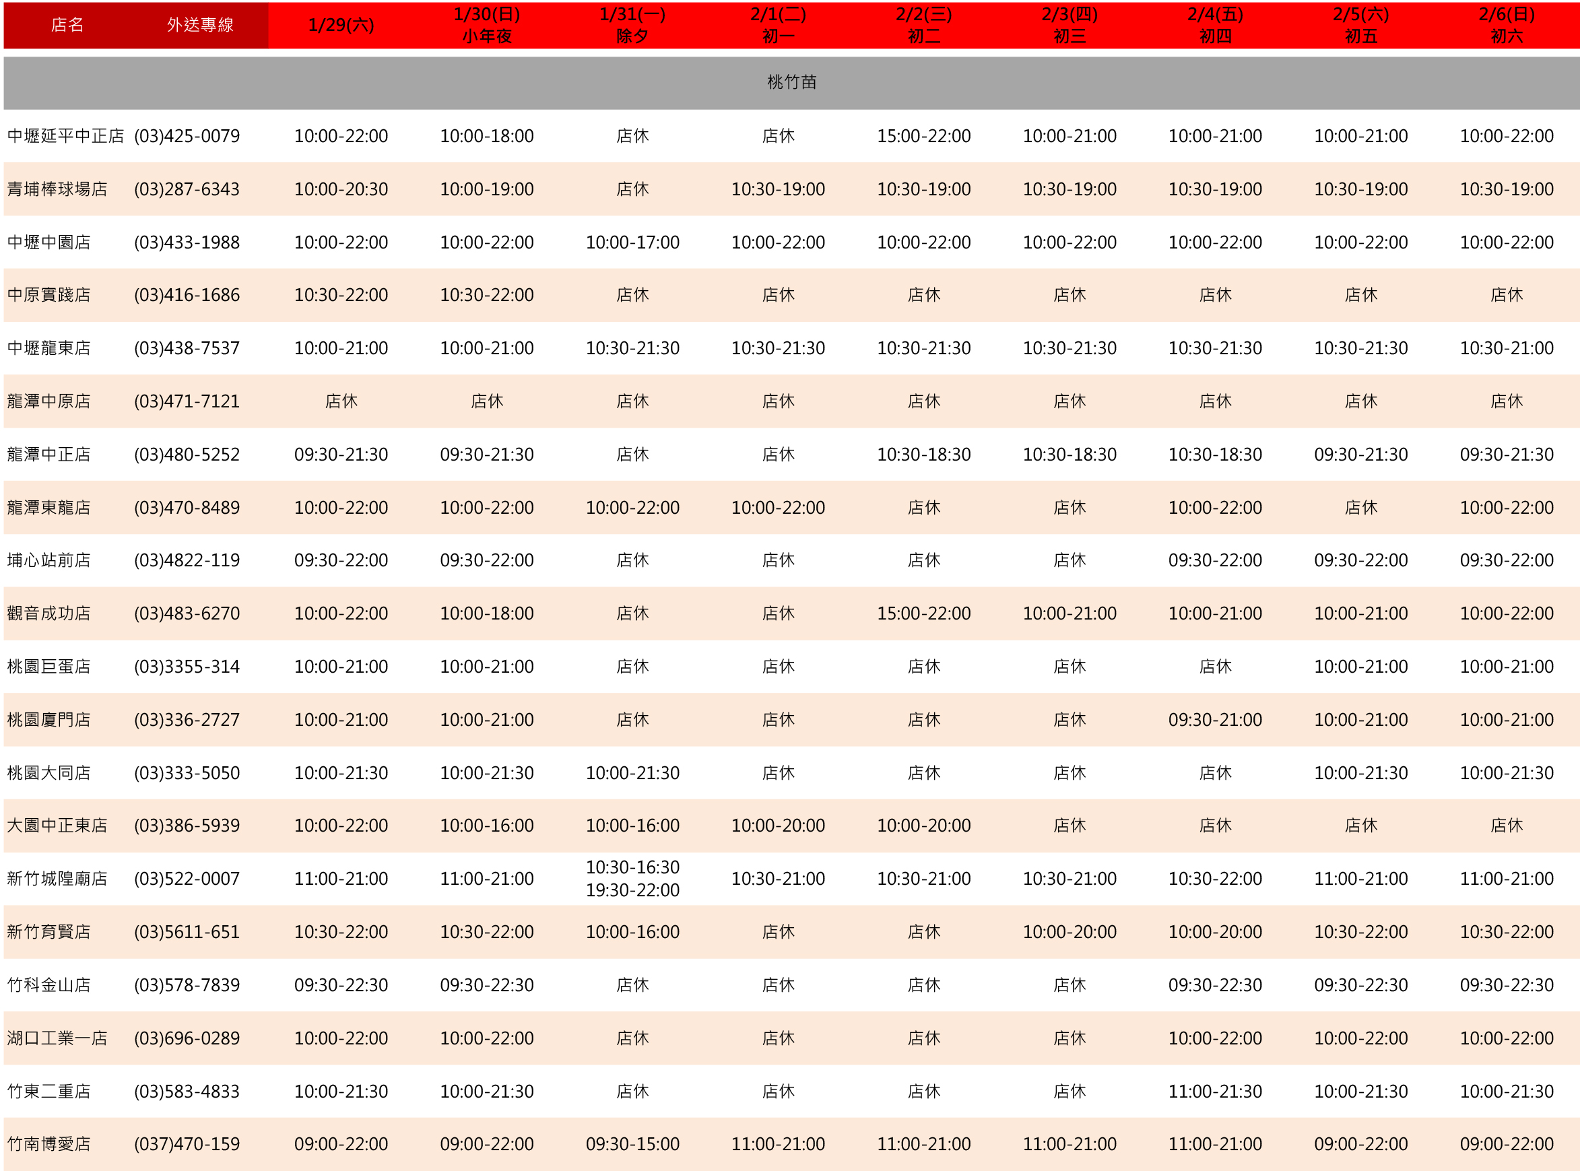Click store name 中壢龍東店

[x=49, y=348]
